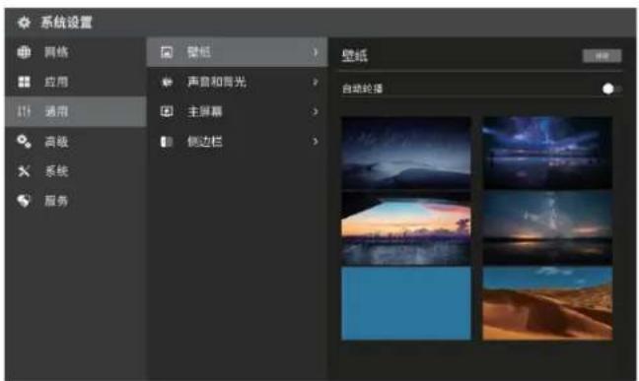The image size is (639, 381).
Task: Click the gray button beside the 壁纸 heading
Action: 602,56
